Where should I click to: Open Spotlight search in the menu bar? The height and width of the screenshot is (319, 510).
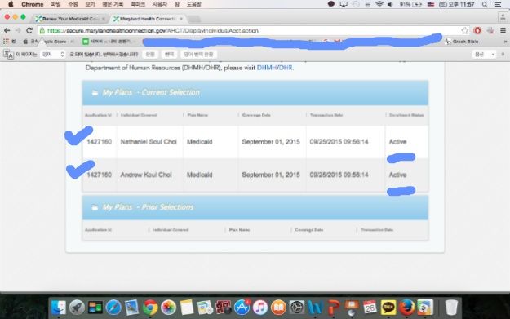click(x=485, y=4)
